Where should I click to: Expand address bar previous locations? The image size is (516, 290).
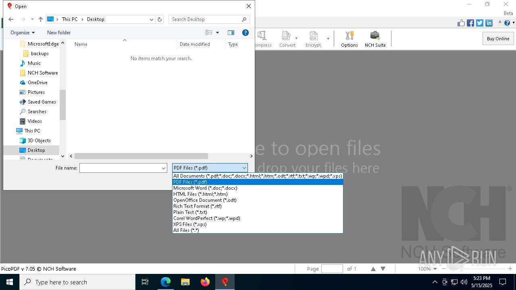152,19
